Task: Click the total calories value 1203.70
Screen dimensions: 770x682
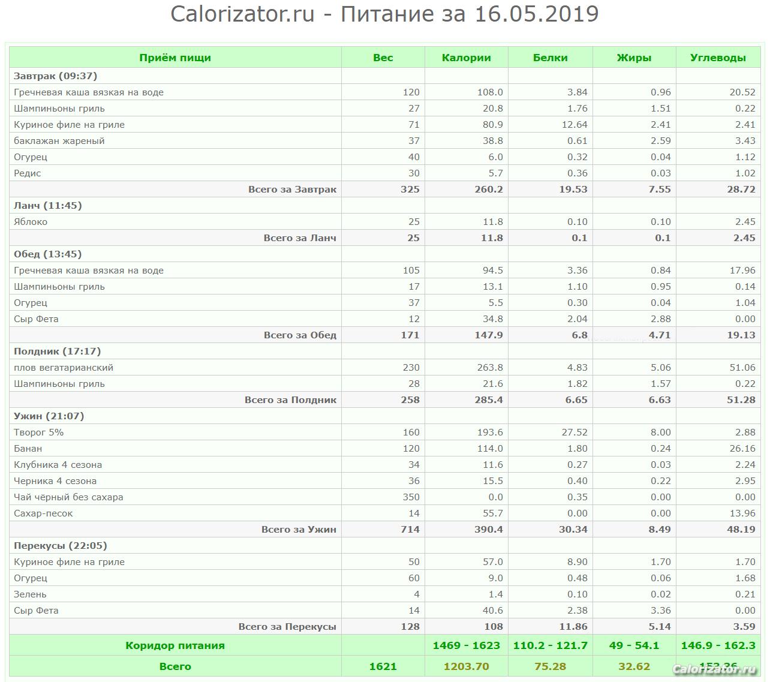Action: click(466, 666)
